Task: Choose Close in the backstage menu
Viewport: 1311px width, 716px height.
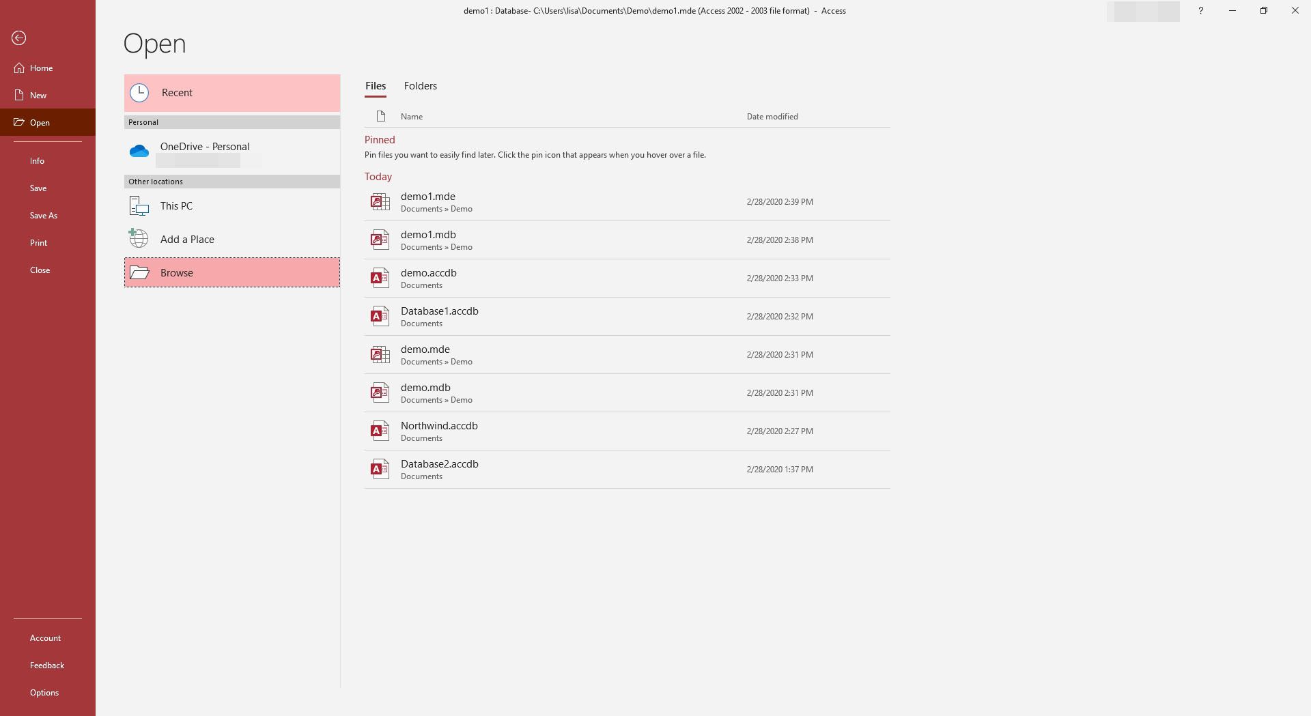Action: tap(48, 270)
